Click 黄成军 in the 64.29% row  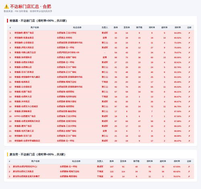coord(105,33)
